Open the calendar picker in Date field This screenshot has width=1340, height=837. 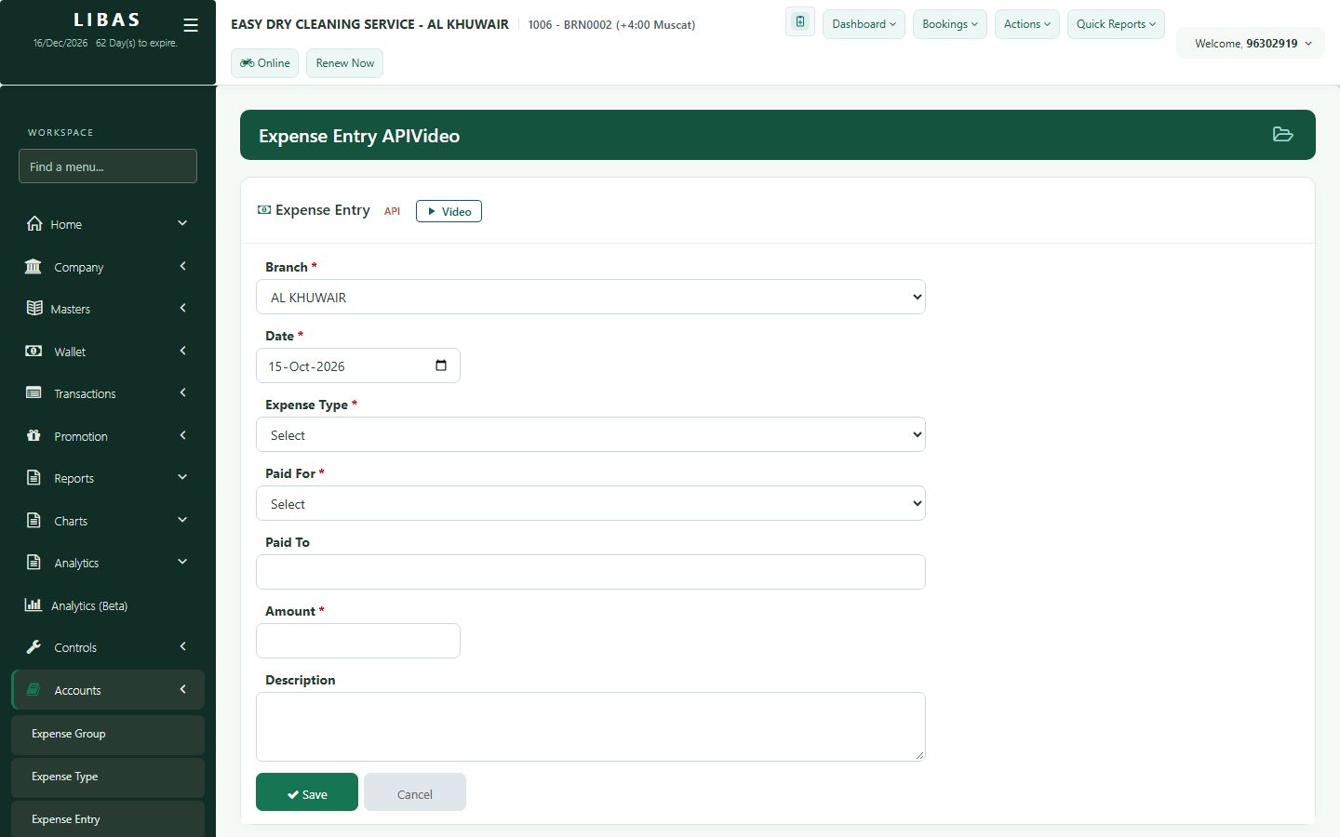441,365
